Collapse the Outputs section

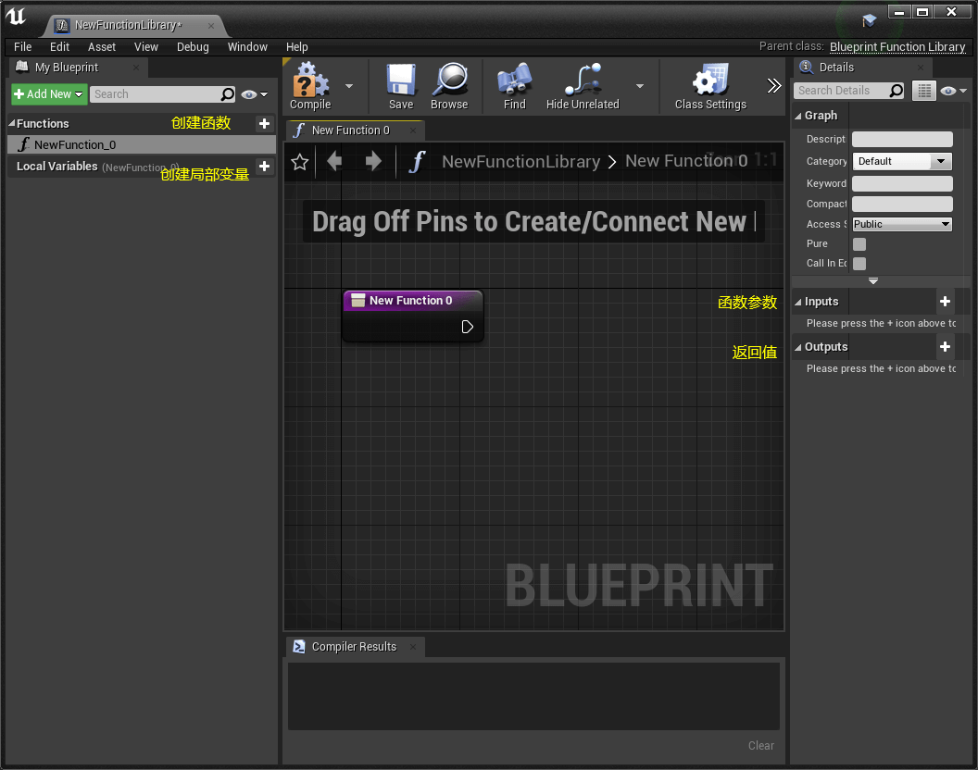(797, 347)
